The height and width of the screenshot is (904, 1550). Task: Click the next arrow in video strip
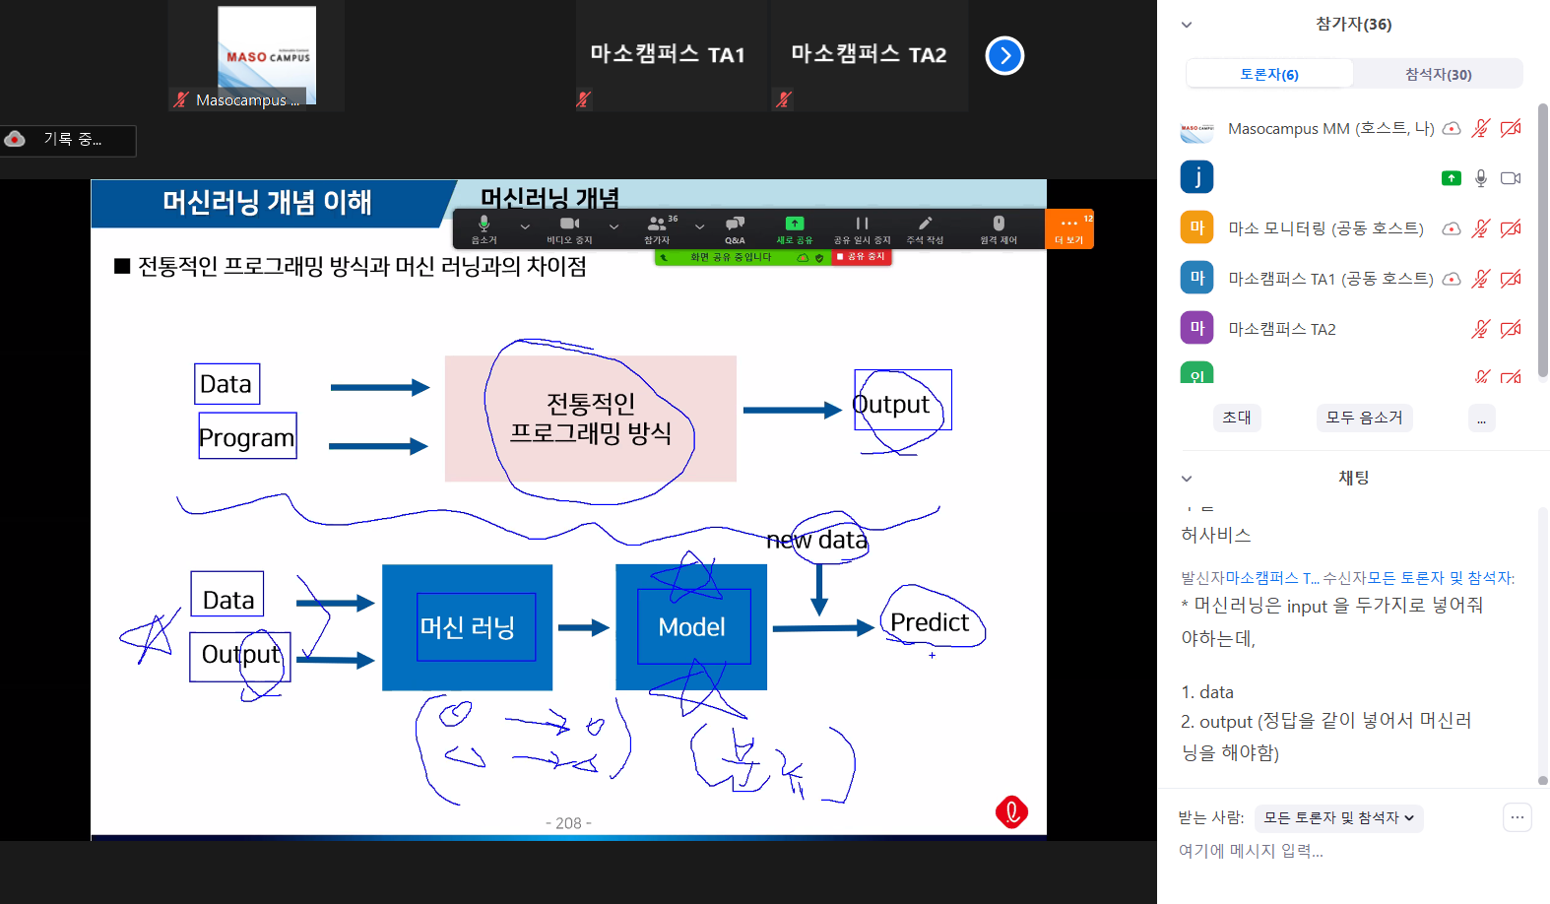click(x=1004, y=56)
